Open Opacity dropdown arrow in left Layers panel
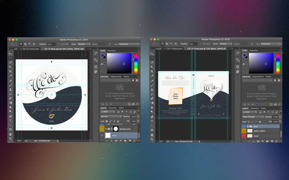Image resolution: width=289 pixels, height=180 pixels. [138, 116]
